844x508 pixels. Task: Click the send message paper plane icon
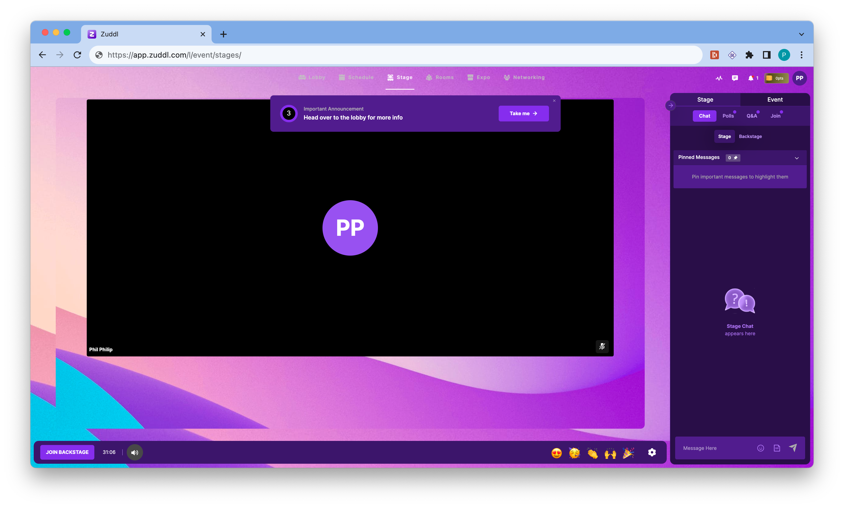pyautogui.click(x=793, y=448)
